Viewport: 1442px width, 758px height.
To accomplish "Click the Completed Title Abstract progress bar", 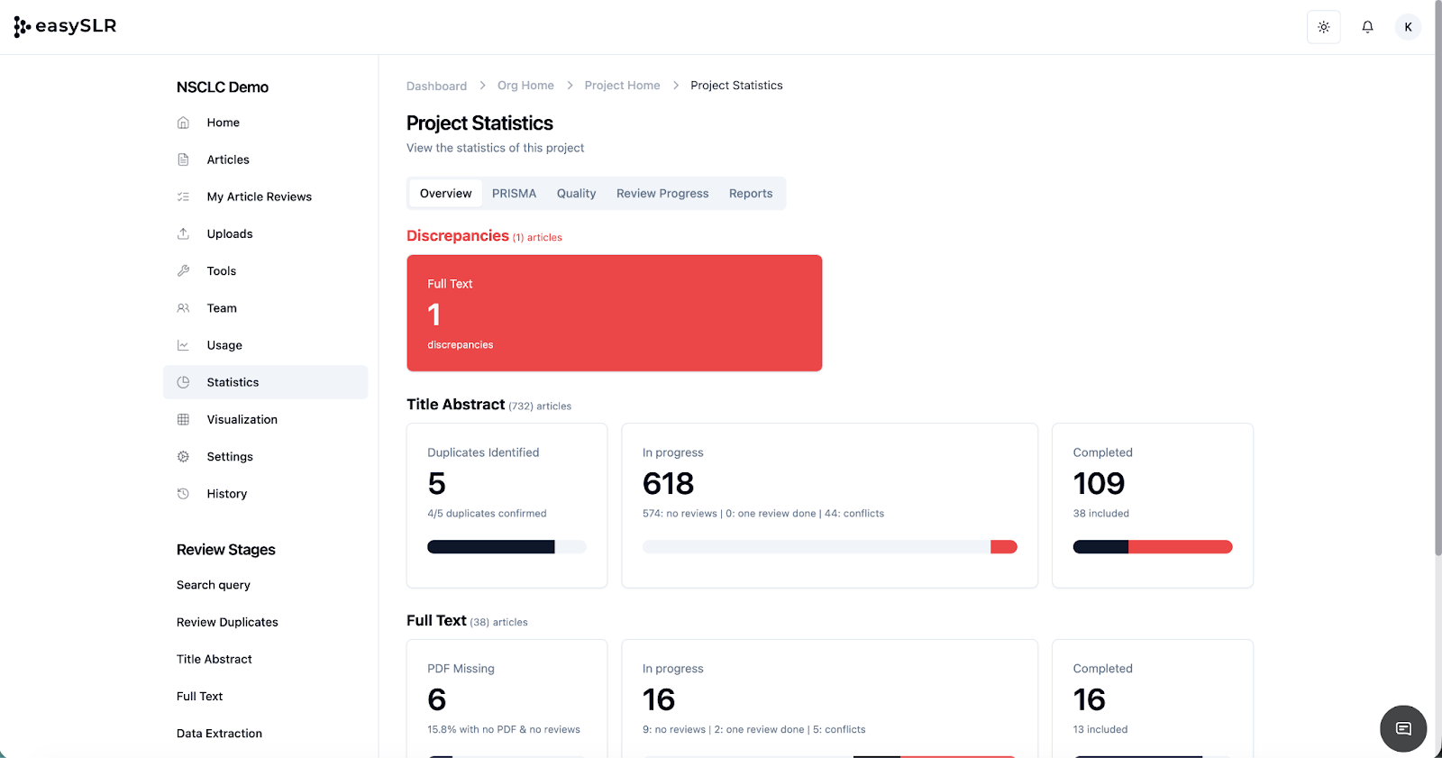I will pos(1152,547).
